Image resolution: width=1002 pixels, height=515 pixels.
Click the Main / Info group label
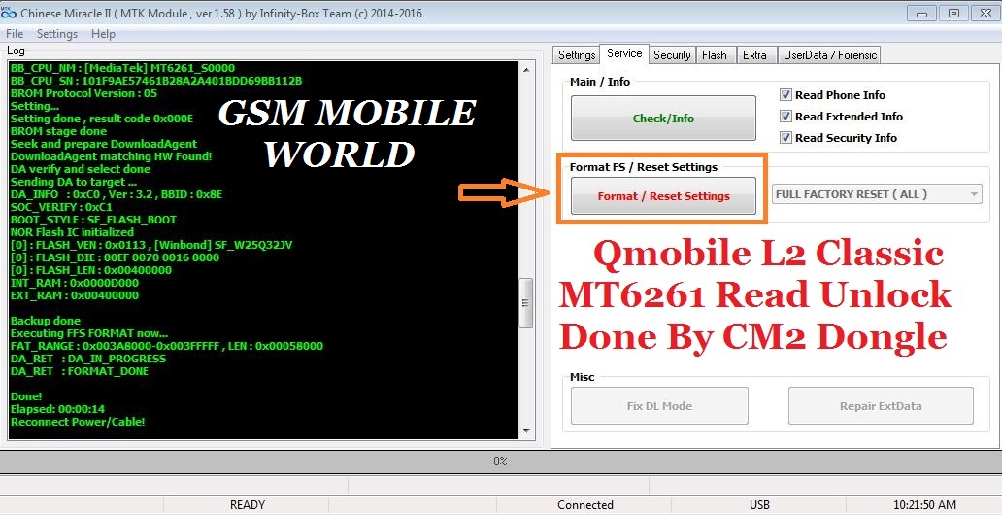point(600,82)
